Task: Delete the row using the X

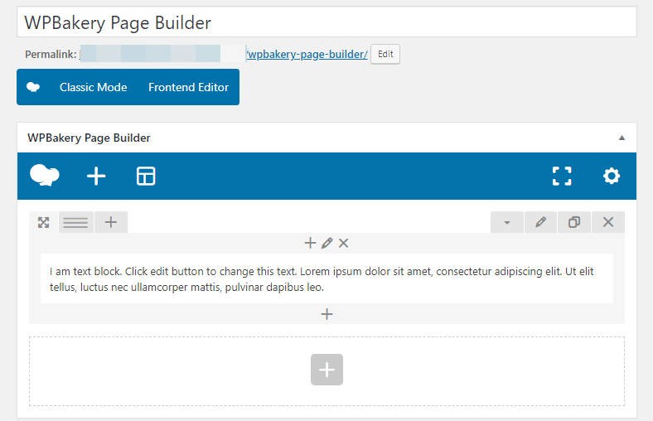Action: pyautogui.click(x=608, y=222)
